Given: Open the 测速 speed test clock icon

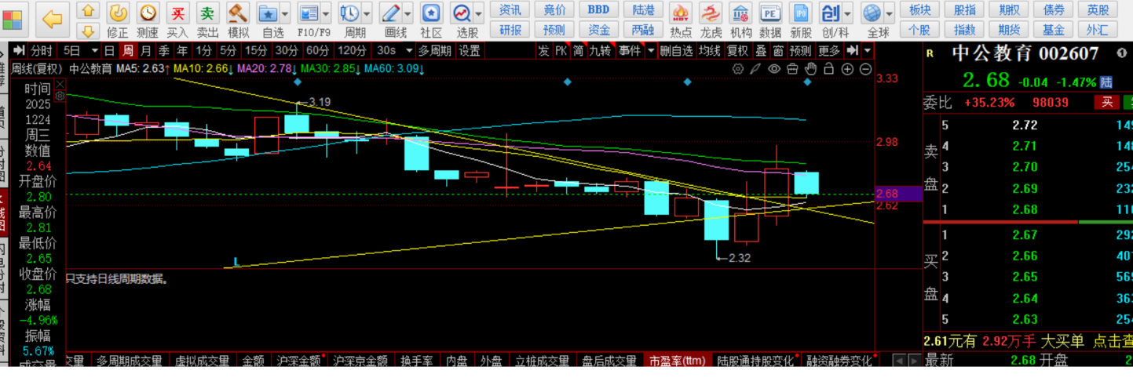Looking at the screenshot, I should [x=148, y=13].
